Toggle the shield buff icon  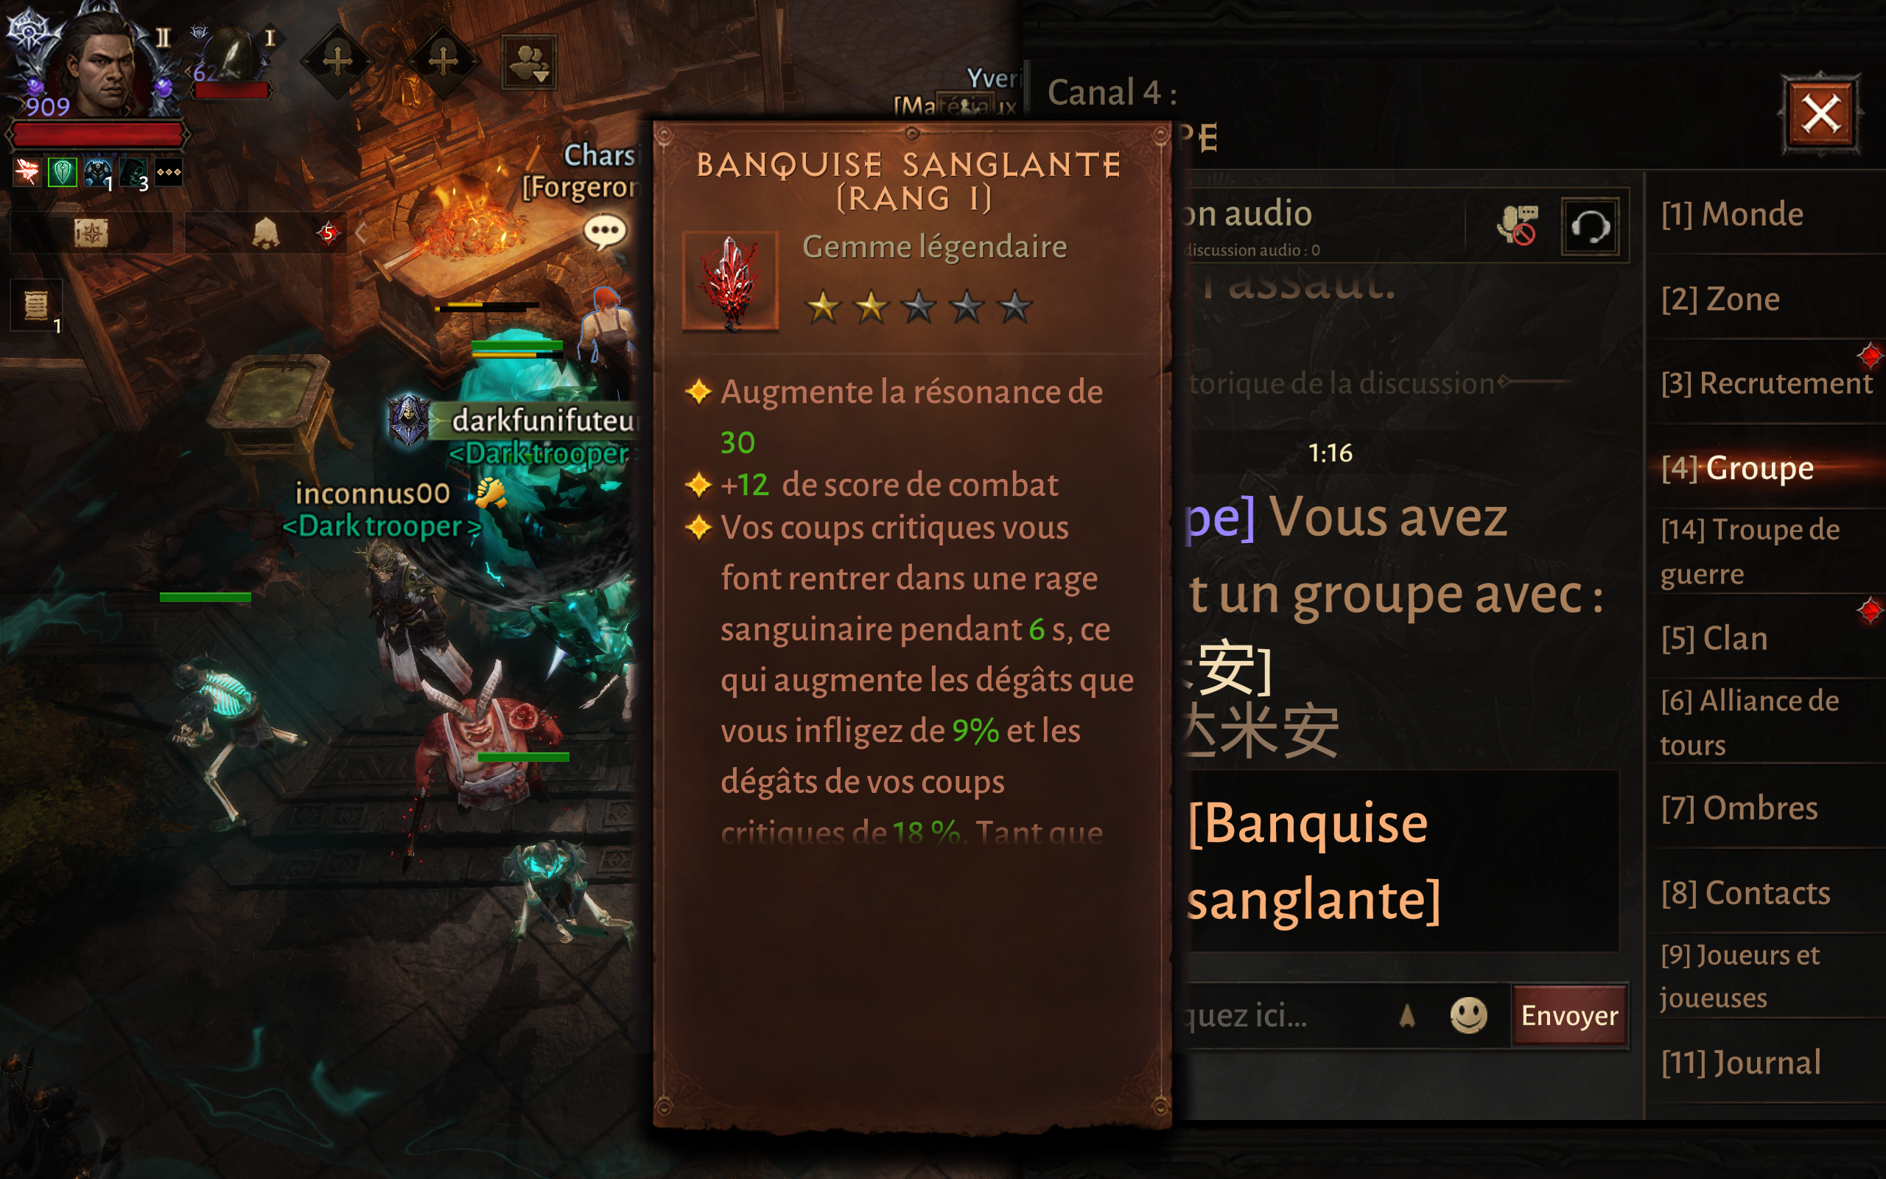(62, 172)
